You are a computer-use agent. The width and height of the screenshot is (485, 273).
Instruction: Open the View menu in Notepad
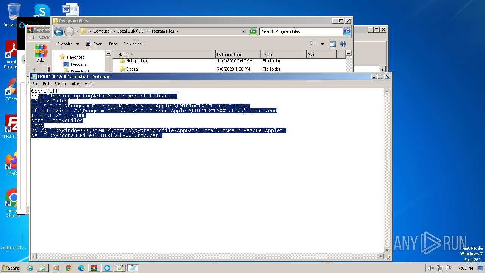coord(76,84)
